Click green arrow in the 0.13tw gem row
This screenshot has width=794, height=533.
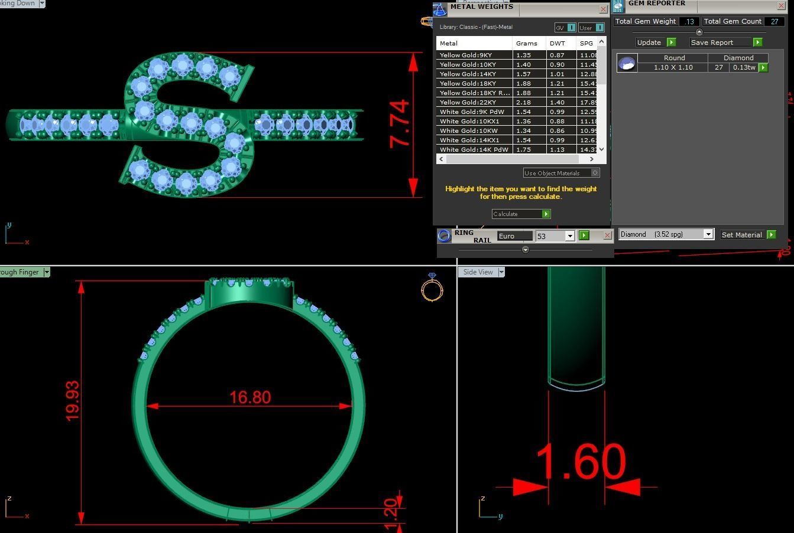pyautogui.click(x=763, y=67)
